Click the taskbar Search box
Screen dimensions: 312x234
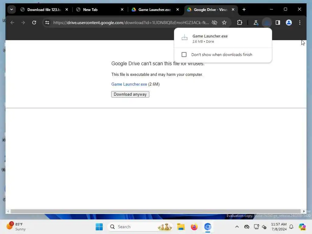[x=140, y=227]
